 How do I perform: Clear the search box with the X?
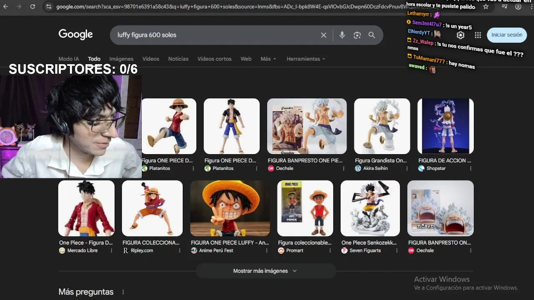point(323,35)
